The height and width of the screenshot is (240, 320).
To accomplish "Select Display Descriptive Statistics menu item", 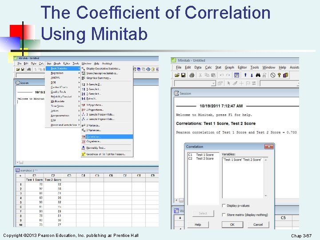I will pyautogui.click(x=107, y=68).
